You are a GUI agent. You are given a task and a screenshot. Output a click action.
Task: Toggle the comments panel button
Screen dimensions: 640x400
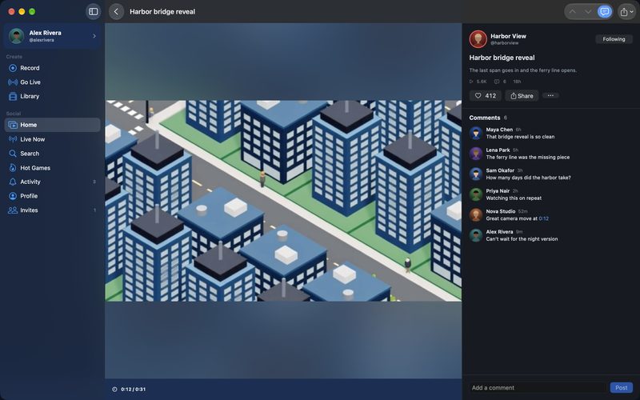[605, 11]
